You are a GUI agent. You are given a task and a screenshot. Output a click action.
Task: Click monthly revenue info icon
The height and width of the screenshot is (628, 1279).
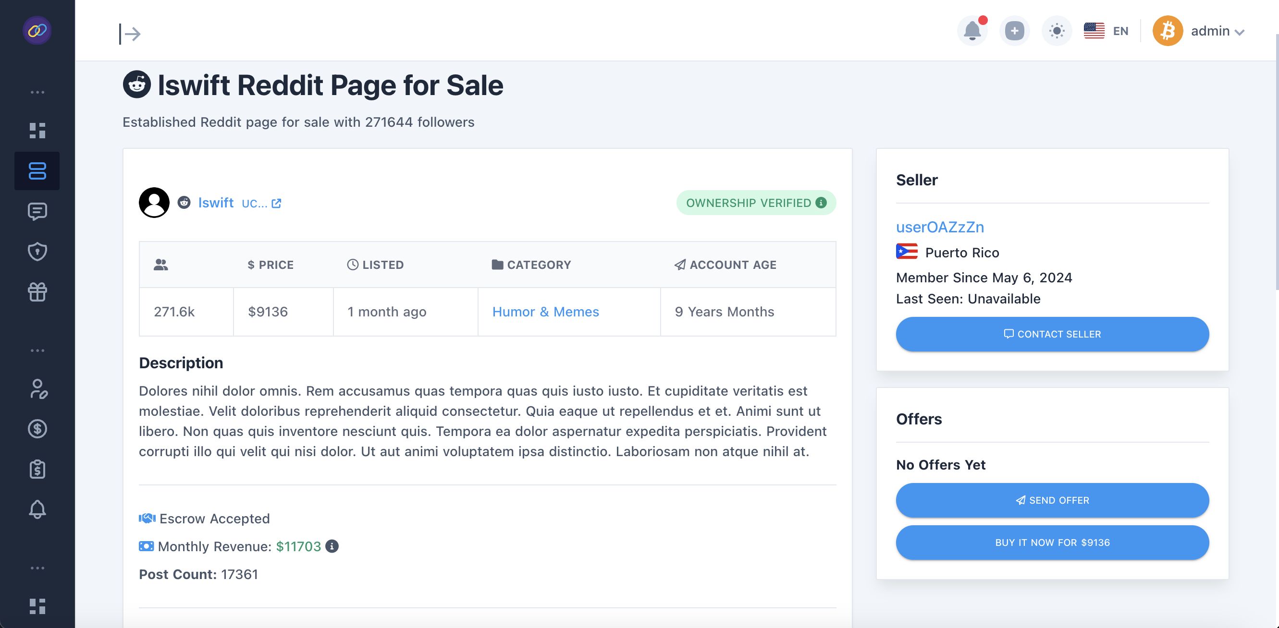point(332,546)
